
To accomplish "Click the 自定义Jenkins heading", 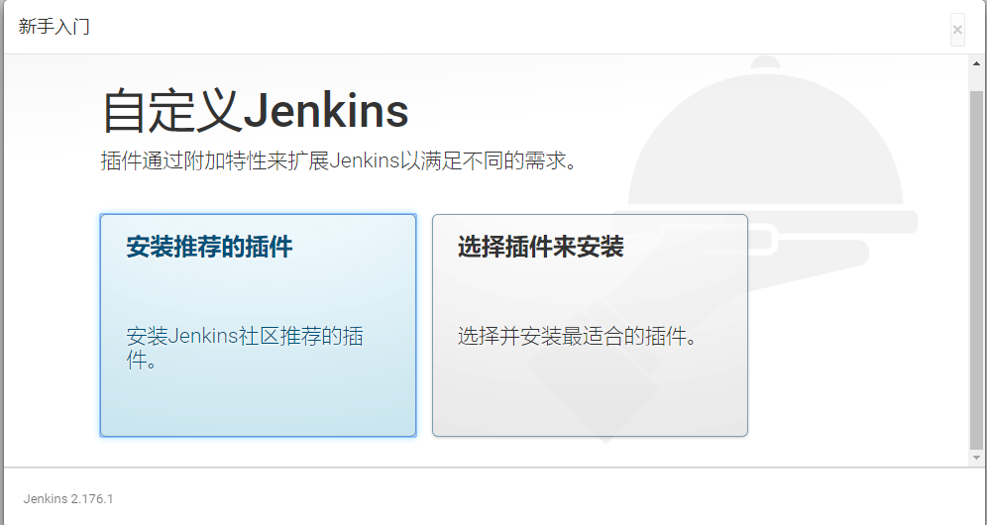I will [x=256, y=111].
